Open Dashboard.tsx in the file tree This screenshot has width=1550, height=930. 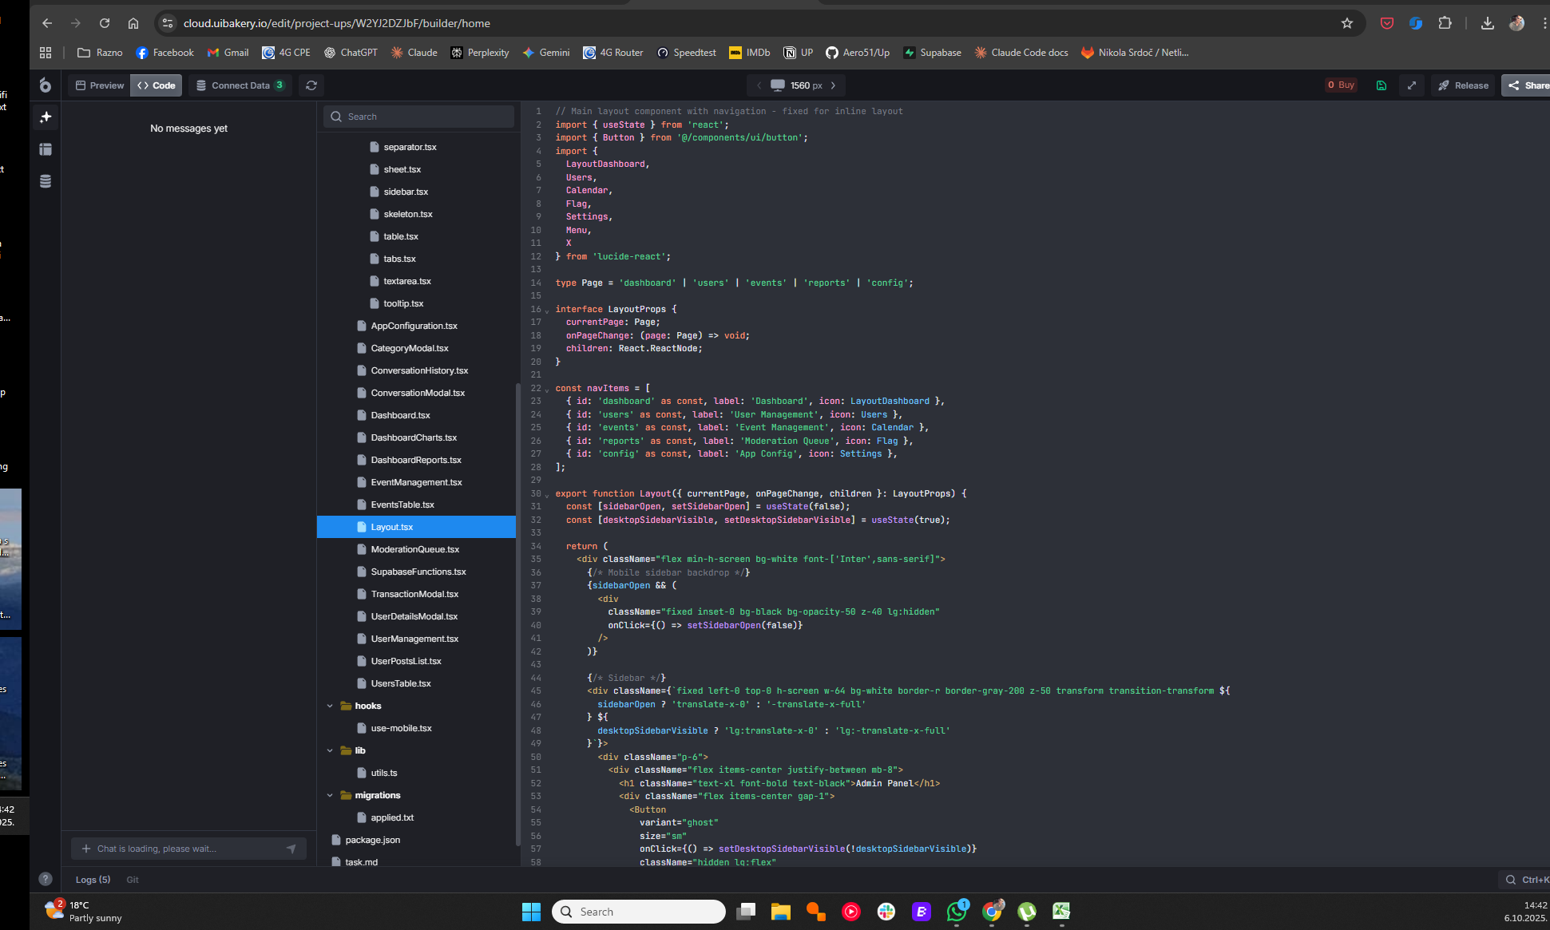[x=400, y=415]
